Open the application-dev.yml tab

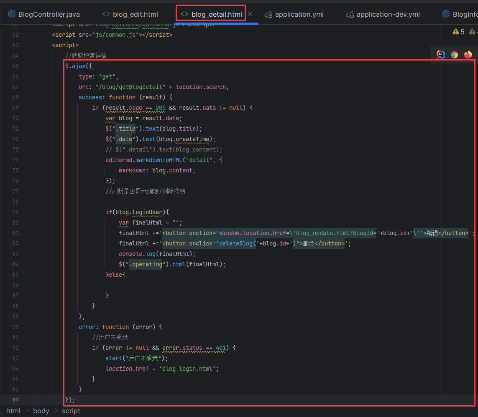point(383,14)
